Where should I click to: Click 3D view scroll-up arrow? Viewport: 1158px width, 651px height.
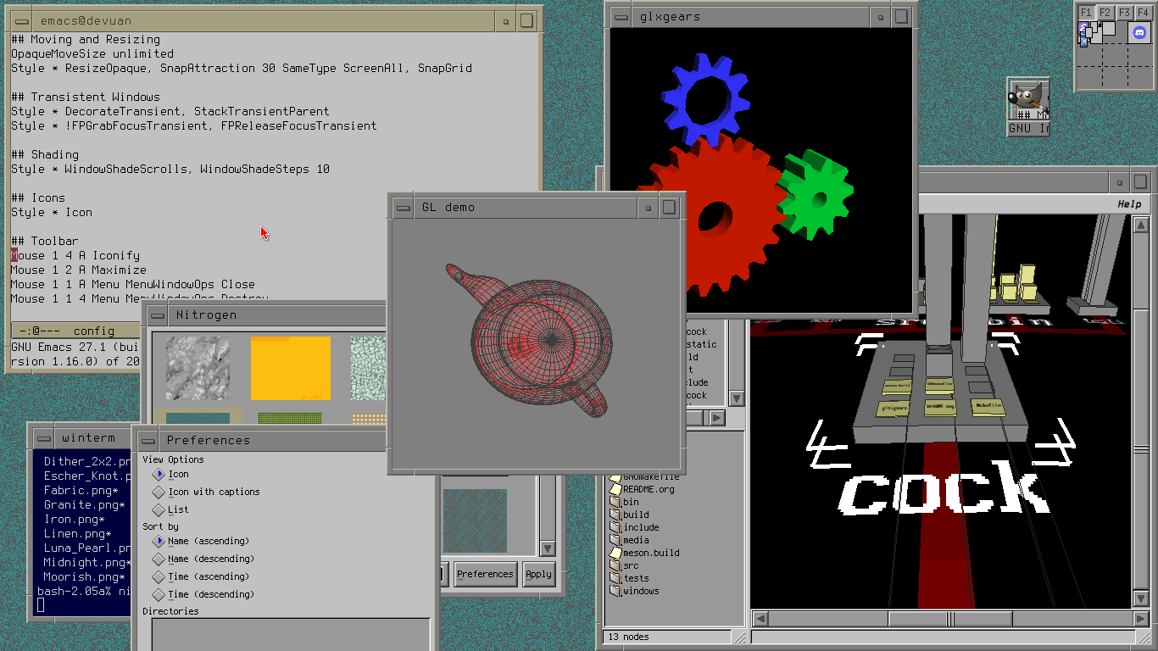point(1141,224)
